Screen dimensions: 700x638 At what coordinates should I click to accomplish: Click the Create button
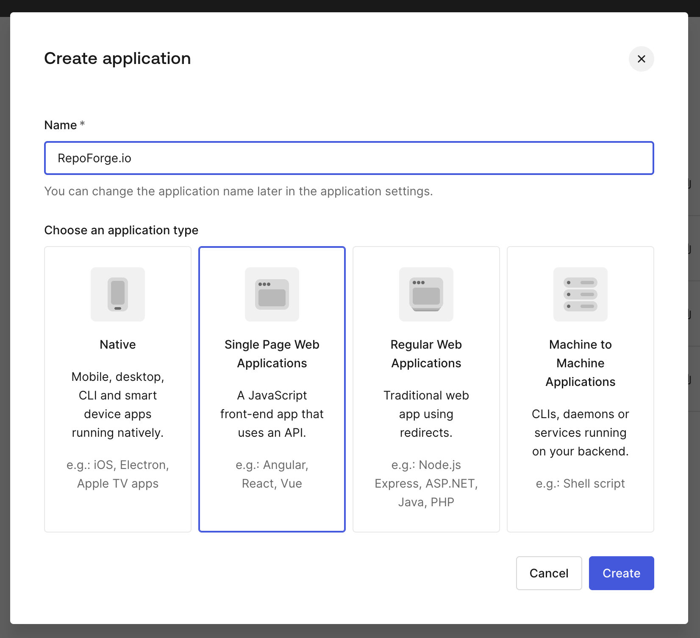click(621, 573)
